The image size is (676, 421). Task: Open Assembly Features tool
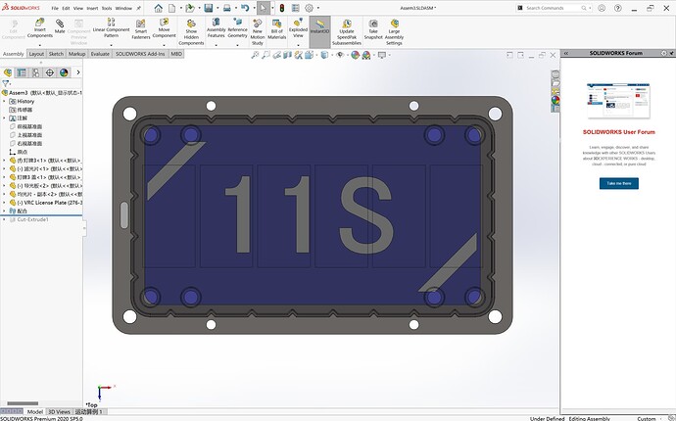coord(216,28)
